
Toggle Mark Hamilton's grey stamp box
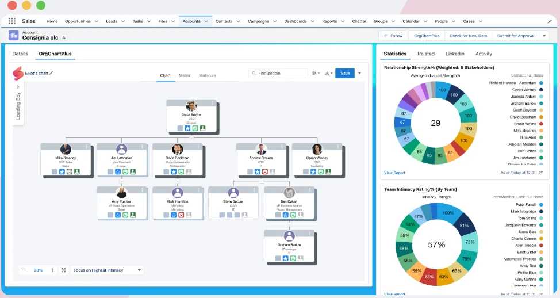coord(189,215)
